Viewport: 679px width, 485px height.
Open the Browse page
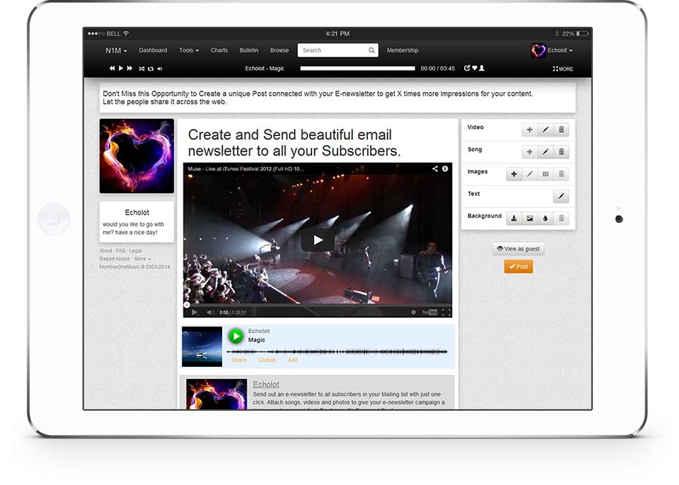279,51
